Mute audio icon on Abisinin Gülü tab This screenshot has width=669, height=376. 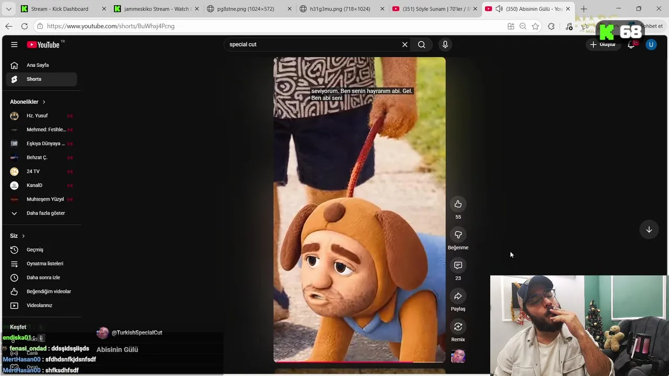499,9
